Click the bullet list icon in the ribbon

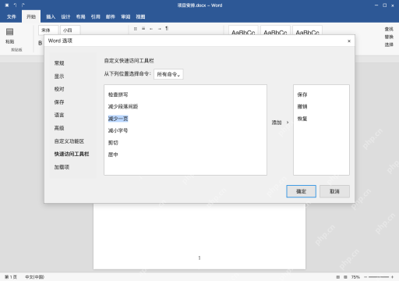pos(136,29)
